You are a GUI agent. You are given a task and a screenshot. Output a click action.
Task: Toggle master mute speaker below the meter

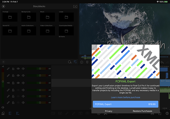click(3, 107)
